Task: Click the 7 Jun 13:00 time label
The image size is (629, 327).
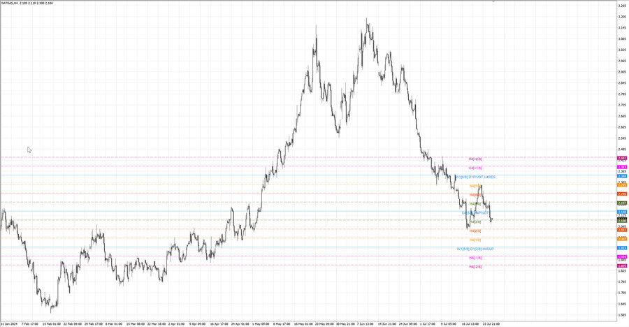Action: point(366,324)
